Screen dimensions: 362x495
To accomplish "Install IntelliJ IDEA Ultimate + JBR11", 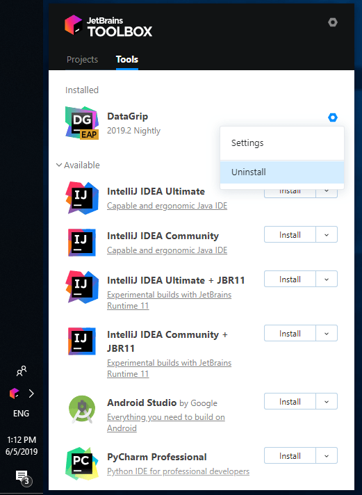I will point(290,279).
